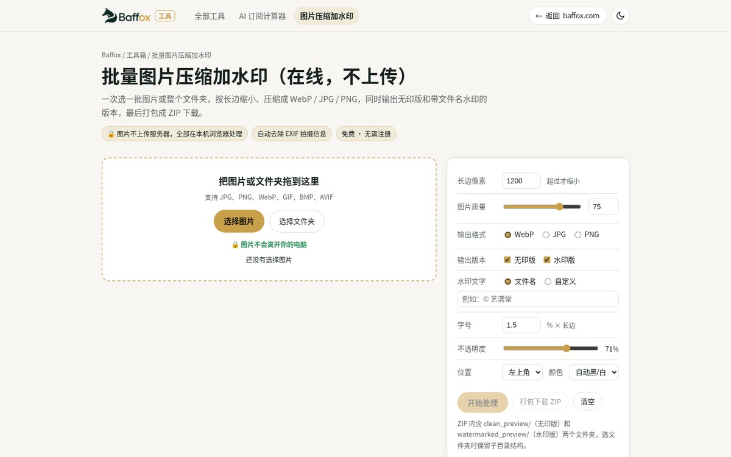Open the 颜色 dropdown (自动黑/白)
This screenshot has width=731, height=457.
pos(593,372)
